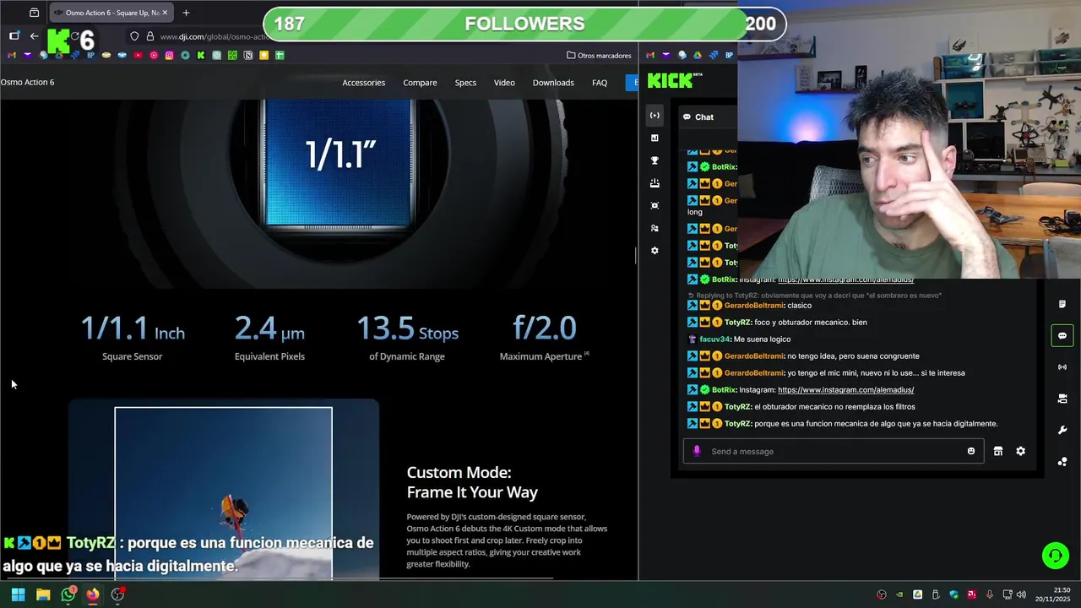Click green headset support button
1081x608 pixels.
click(1055, 556)
